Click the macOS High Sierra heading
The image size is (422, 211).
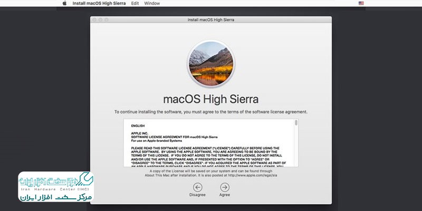pyautogui.click(x=211, y=99)
